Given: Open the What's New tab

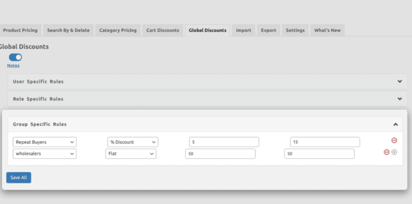Looking at the screenshot, I should 327,30.
